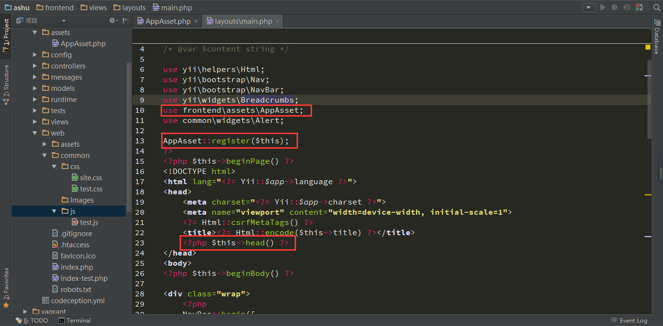This screenshot has height=326, width=663.
Task: Toggle the Terminal tool window
Action: pos(74,320)
